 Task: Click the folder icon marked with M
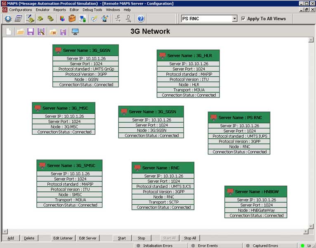[53, 32]
